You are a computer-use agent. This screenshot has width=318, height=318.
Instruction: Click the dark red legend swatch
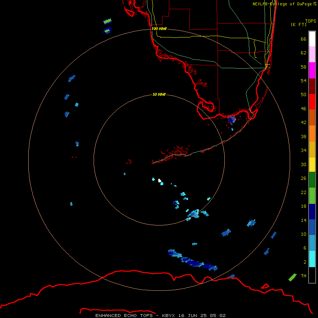click(x=312, y=86)
